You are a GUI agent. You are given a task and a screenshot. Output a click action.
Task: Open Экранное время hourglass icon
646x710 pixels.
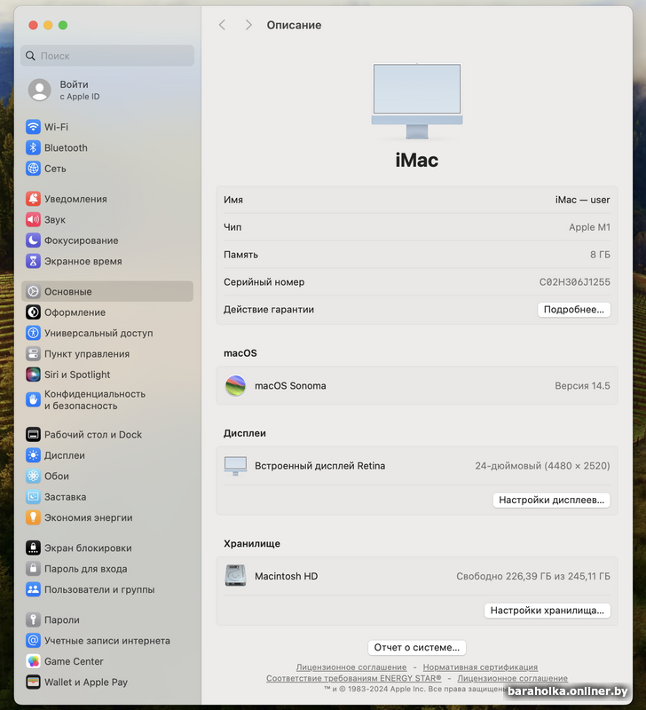33,261
